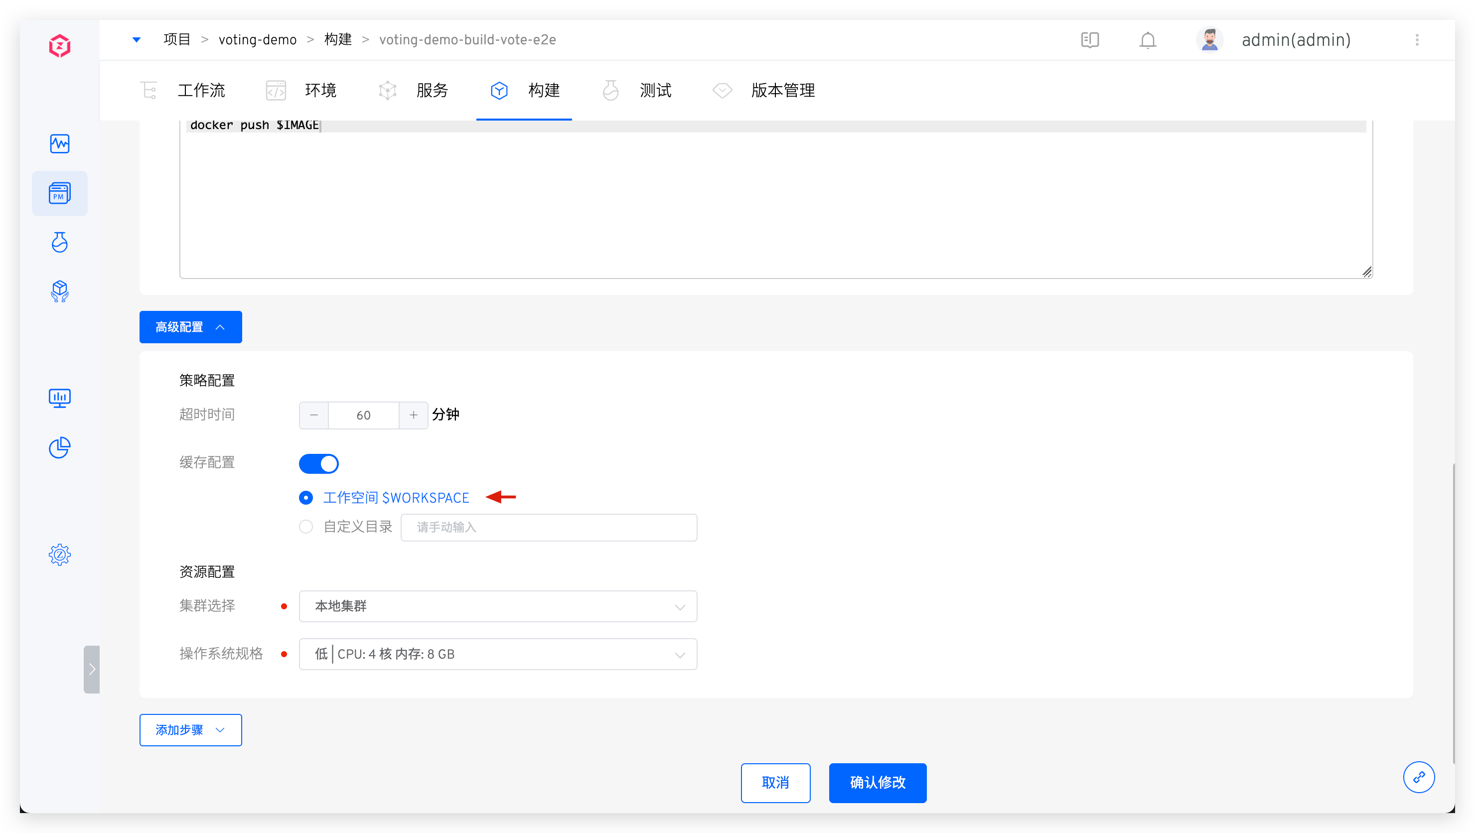Image resolution: width=1475 pixels, height=833 pixels.
Task: Select the PM project management sidebar icon
Action: (60, 193)
